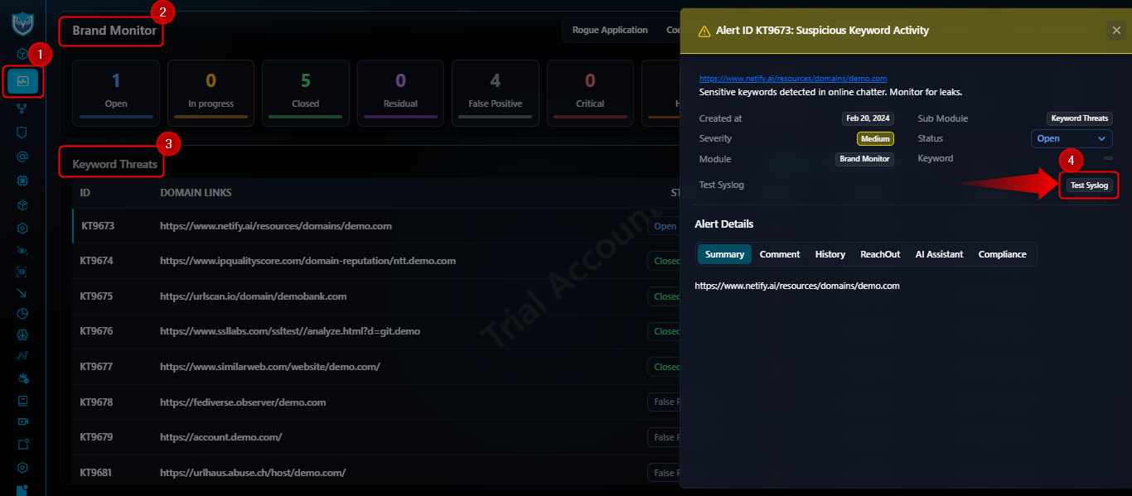Open the status dropdown in row KT9673
Viewport: 1132px width, 496px height.
(x=665, y=226)
